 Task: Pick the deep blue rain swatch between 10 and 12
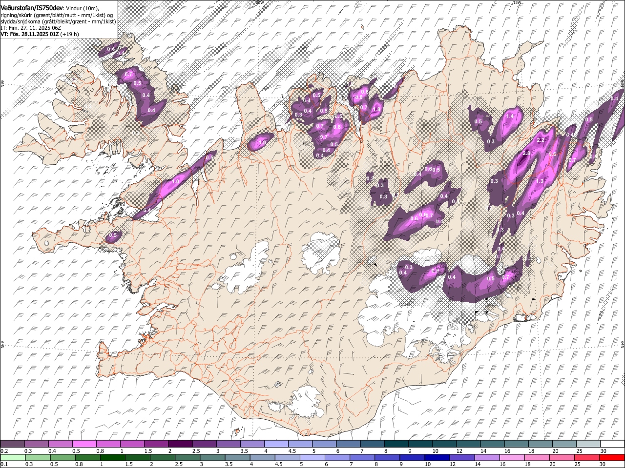pos(436,457)
